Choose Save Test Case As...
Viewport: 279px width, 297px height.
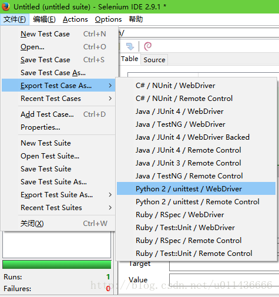pos(58,73)
